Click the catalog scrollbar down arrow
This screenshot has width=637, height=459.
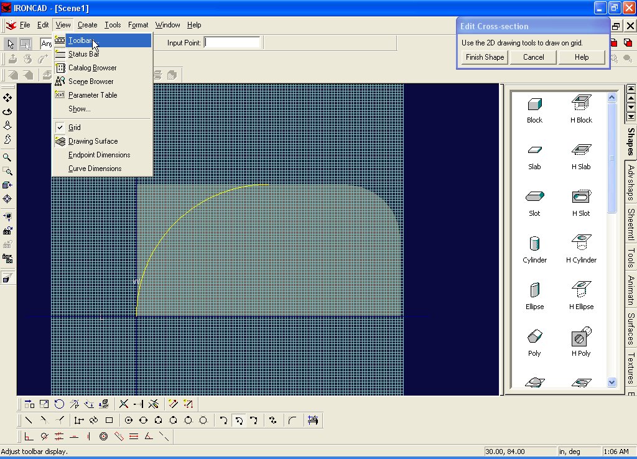(x=612, y=382)
